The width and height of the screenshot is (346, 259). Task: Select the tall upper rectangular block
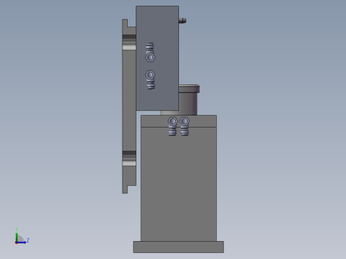(x=157, y=58)
